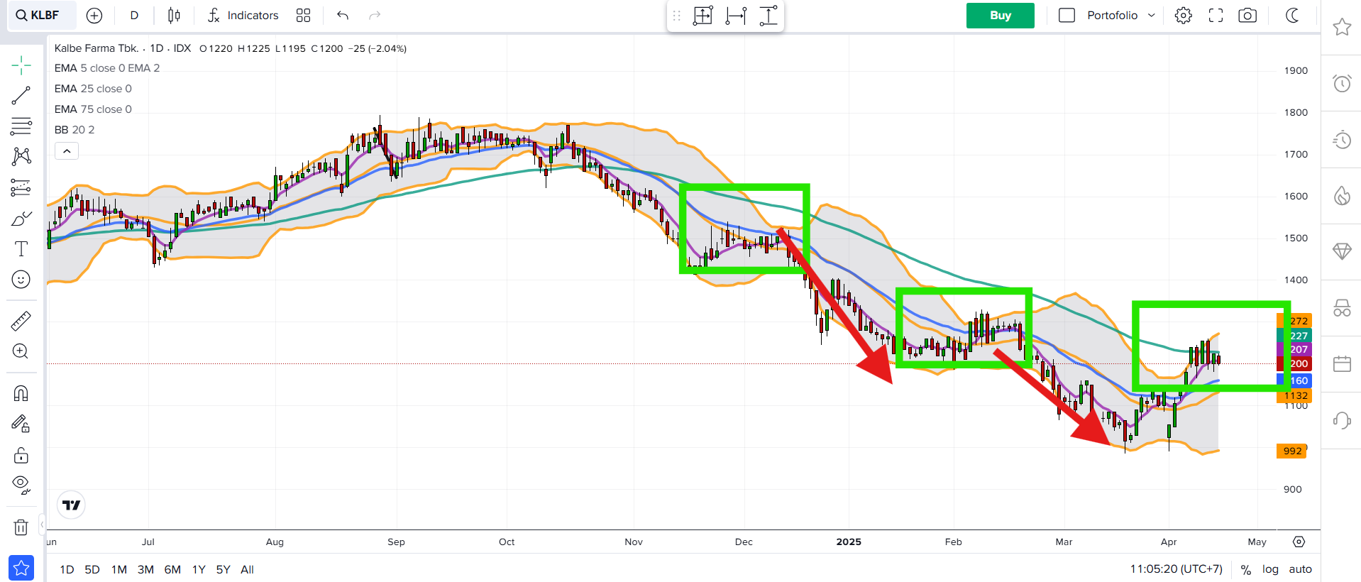1361x582 pixels.
Task: Open the watchlist star in right sidebar
Action: click(x=1342, y=28)
